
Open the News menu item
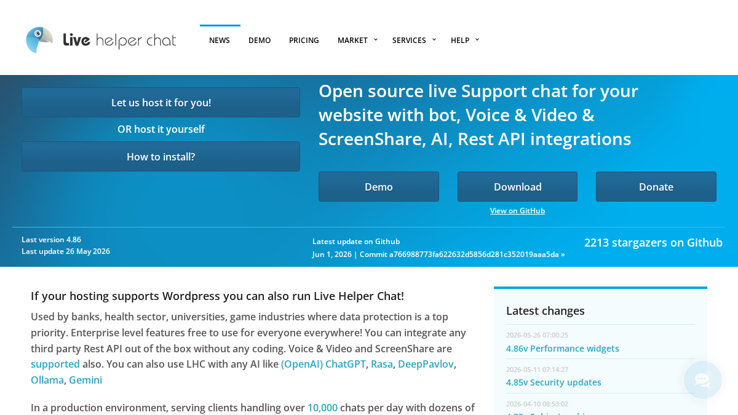[x=220, y=40]
